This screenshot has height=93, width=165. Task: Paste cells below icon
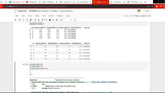point(31,20)
